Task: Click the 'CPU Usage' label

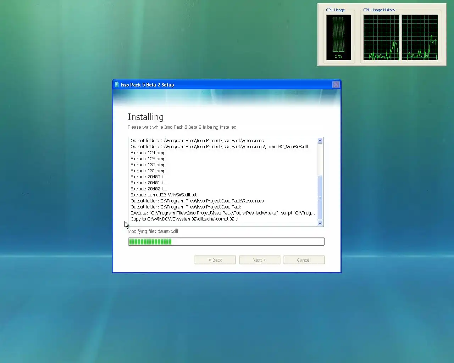Action: 336,10
